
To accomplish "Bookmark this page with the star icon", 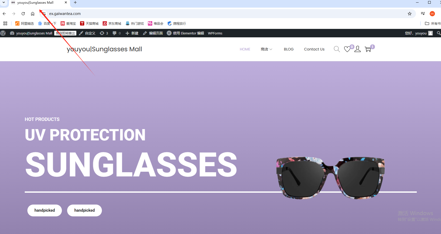I will 410,14.
